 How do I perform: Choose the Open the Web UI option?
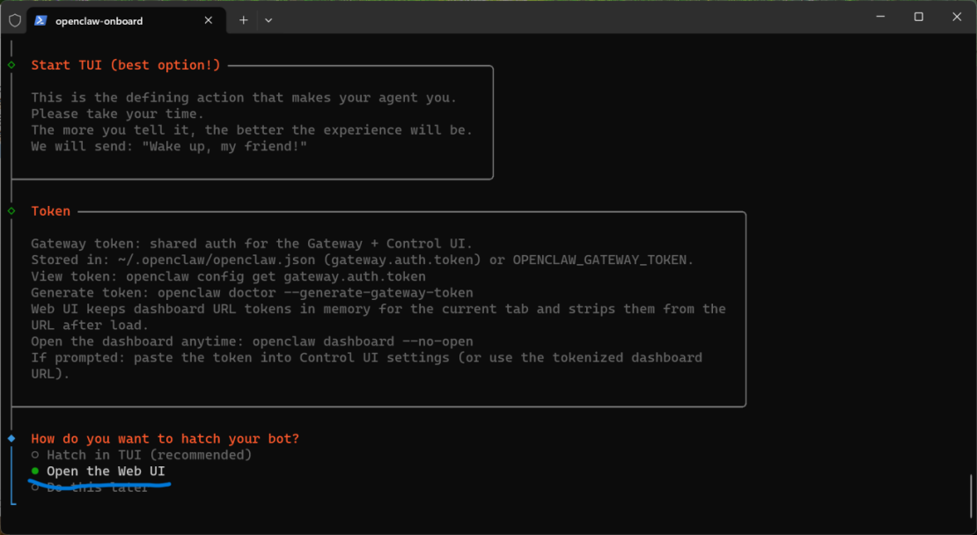(x=105, y=472)
